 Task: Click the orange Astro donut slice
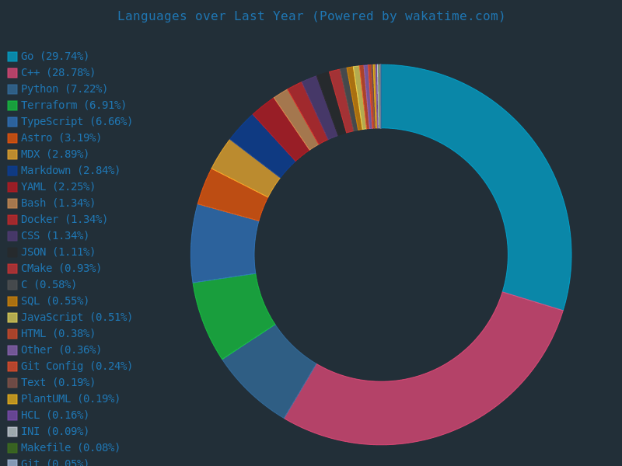pyautogui.click(x=232, y=196)
